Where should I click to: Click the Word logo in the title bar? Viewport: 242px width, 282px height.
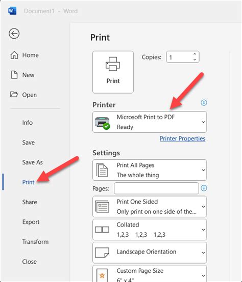(12, 11)
